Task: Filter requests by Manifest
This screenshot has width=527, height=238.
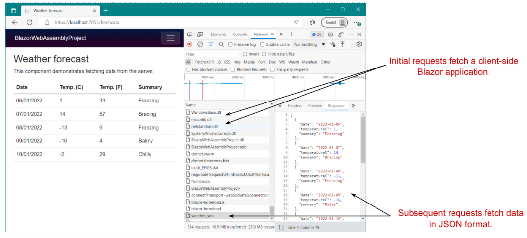Action: pyautogui.click(x=309, y=62)
